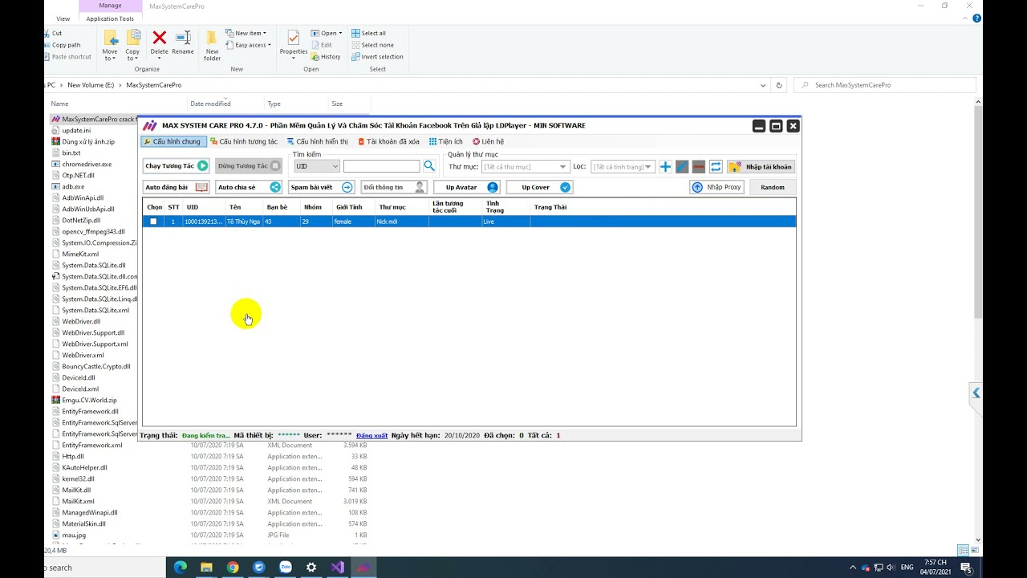Switch to Cấu hình tương tác tab
1027x578 pixels.
tap(244, 141)
